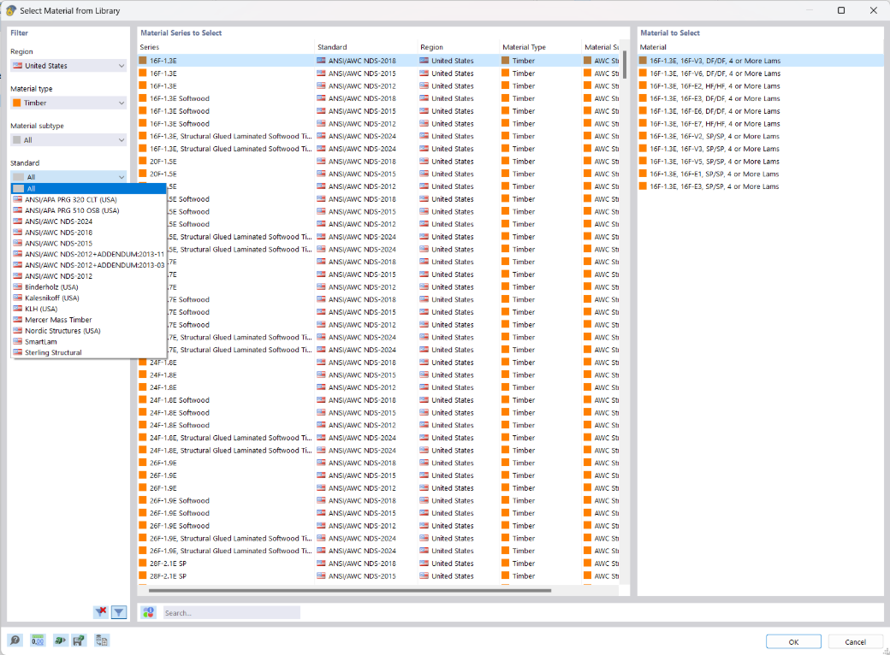
Task: Select the All option in Standard list
Action: [x=89, y=189]
